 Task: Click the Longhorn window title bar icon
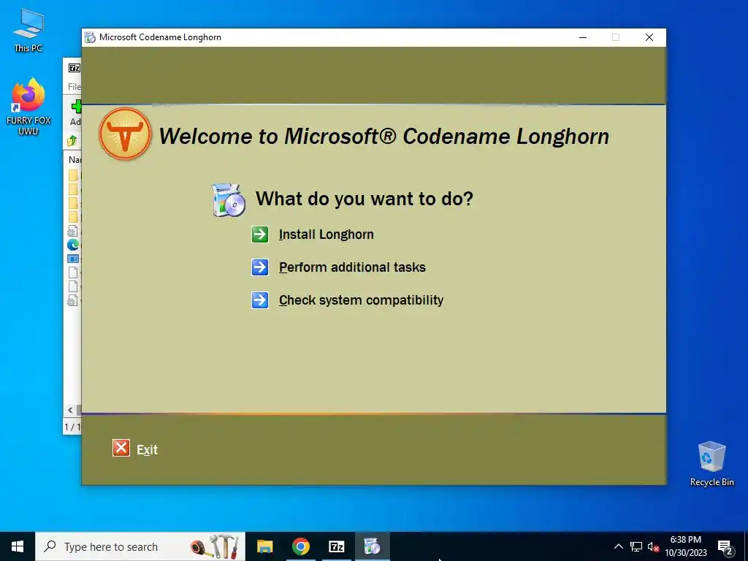[x=90, y=37]
